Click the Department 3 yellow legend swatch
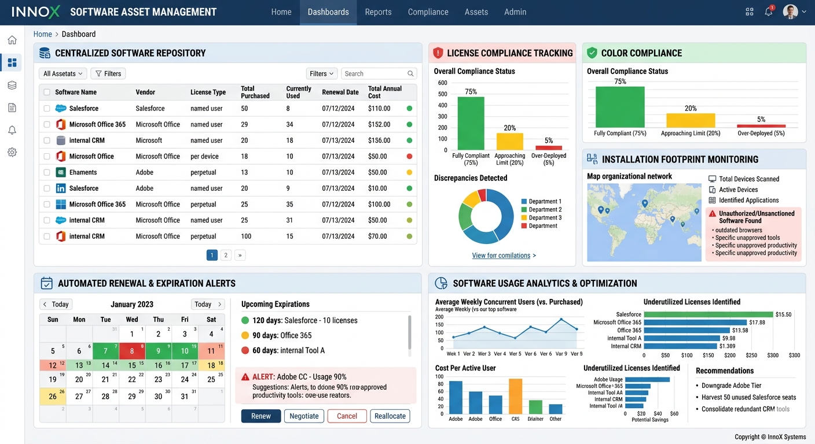The width and height of the screenshot is (815, 444). [x=524, y=218]
